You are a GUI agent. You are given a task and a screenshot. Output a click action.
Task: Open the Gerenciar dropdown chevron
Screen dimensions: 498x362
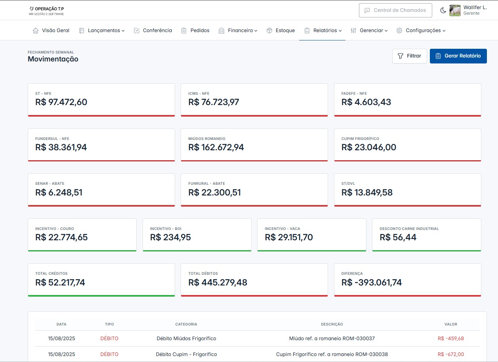point(386,31)
